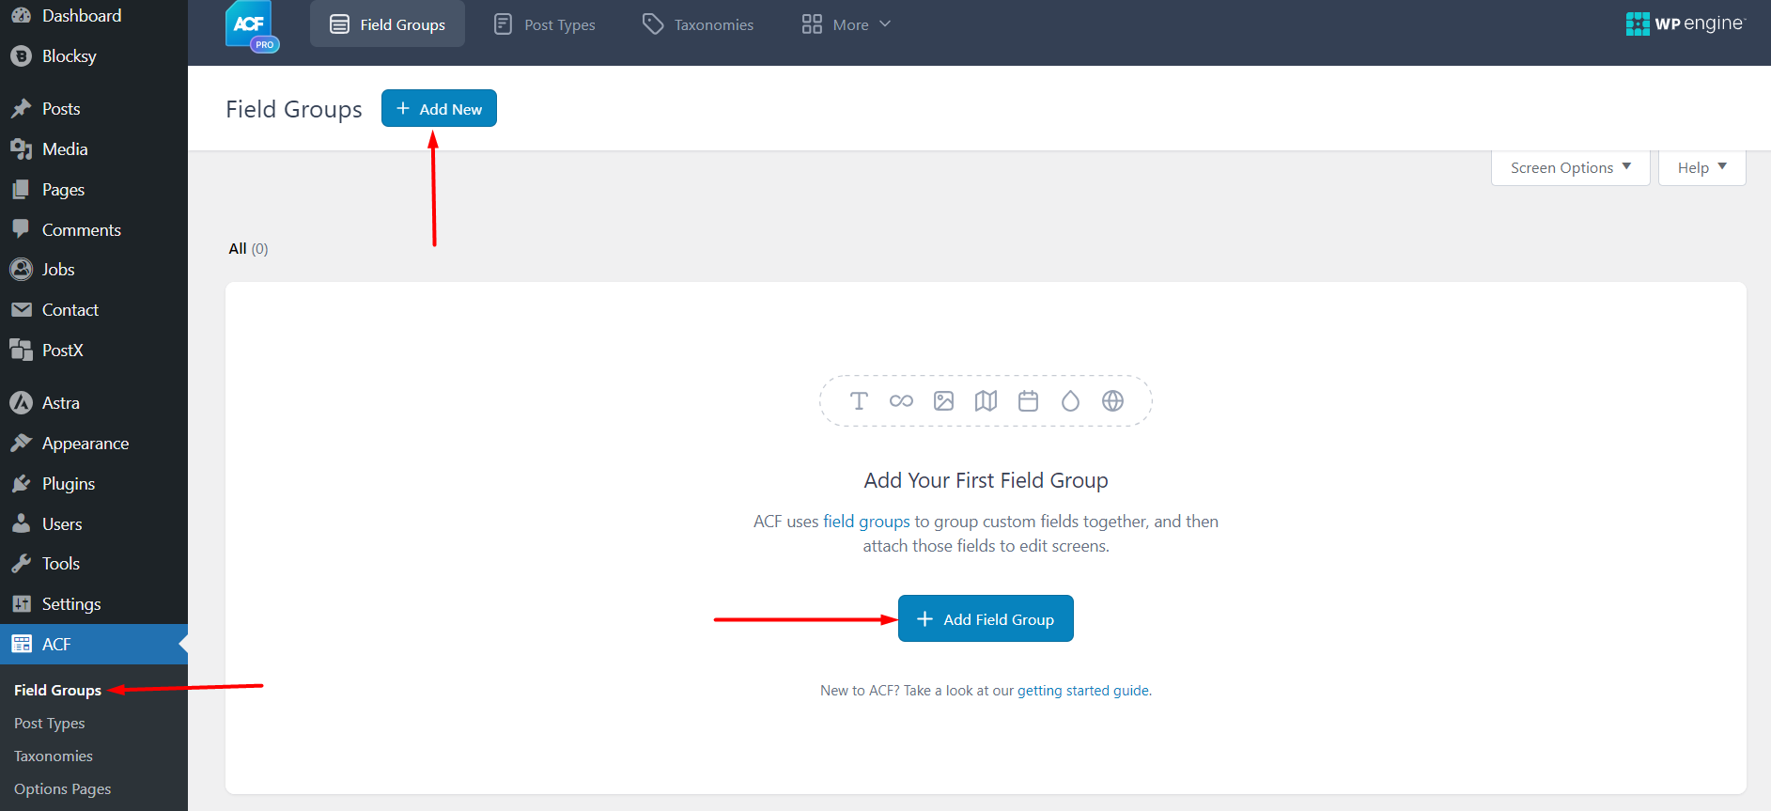Click the Plugins icon in sidebar

[x=21, y=484]
